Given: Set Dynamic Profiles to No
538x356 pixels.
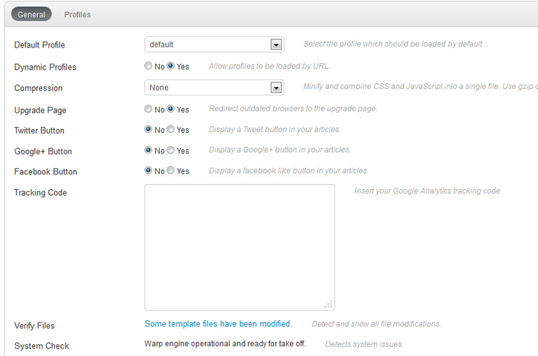Looking at the screenshot, I should pos(149,66).
